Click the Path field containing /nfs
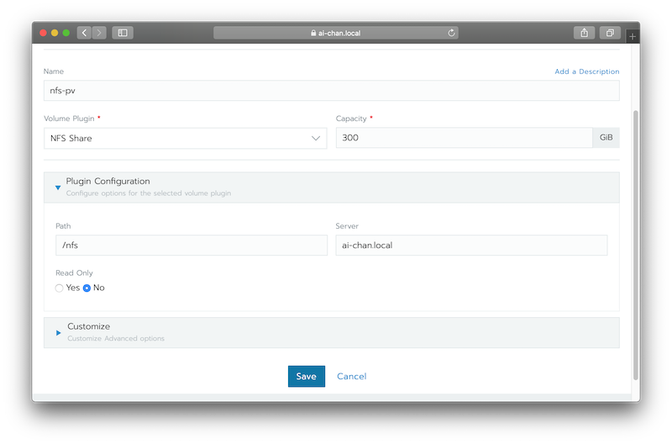This screenshot has width=672, height=444. 191,245
